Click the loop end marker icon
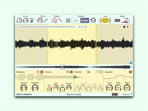 pyautogui.click(x=110, y=20)
